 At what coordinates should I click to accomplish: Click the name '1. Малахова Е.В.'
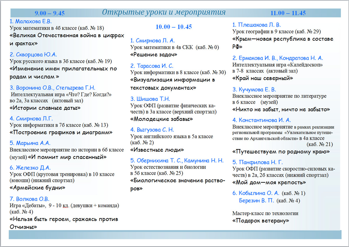click(x=31, y=22)
